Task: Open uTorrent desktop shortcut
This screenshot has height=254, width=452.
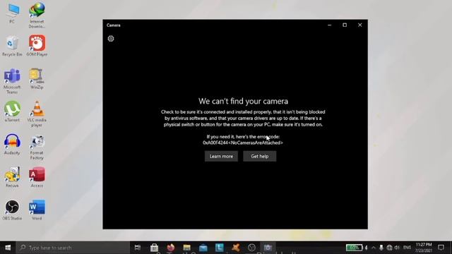Action: click(12, 111)
